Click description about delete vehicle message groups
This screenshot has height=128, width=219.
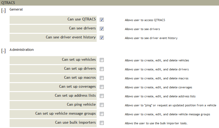[167, 114]
